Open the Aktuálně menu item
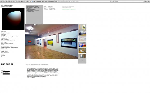 coord(3,35)
